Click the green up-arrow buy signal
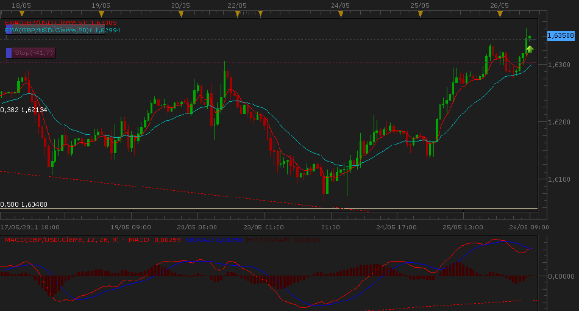This screenshot has height=311, width=579. pyautogui.click(x=530, y=48)
